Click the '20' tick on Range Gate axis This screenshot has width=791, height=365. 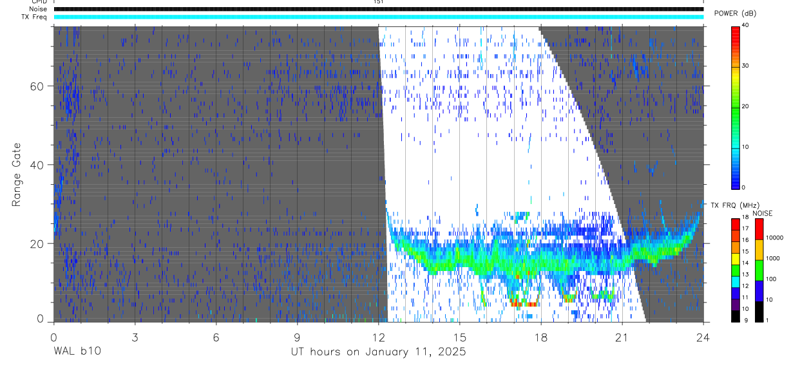tap(37, 243)
